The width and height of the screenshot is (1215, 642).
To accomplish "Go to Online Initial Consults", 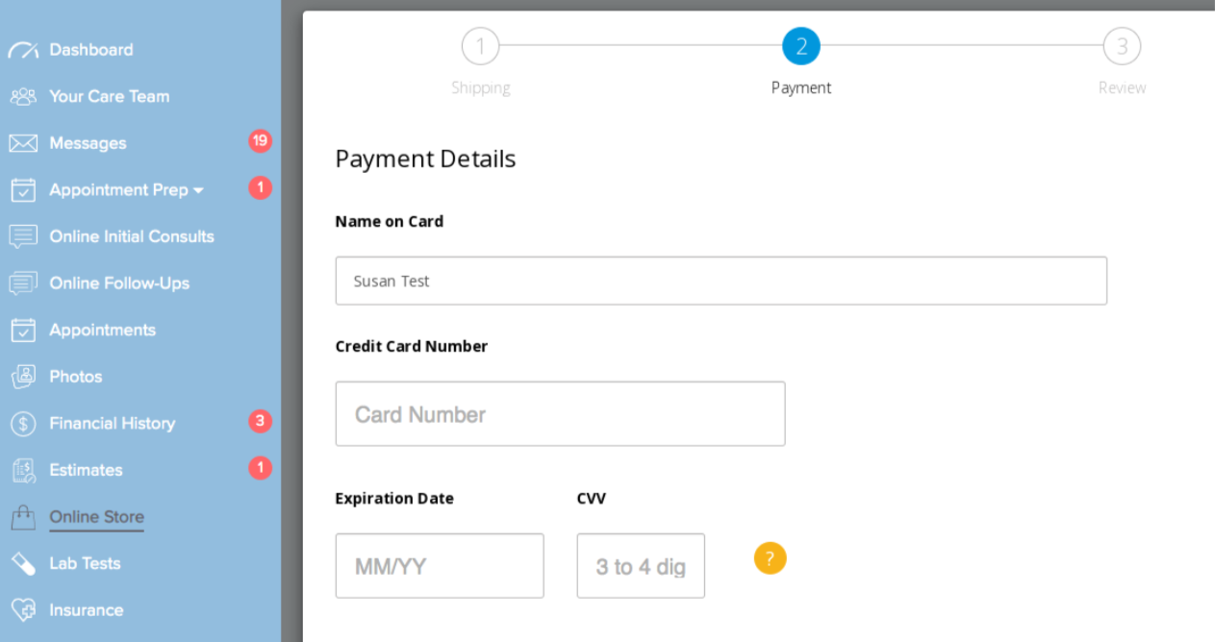I will point(132,236).
